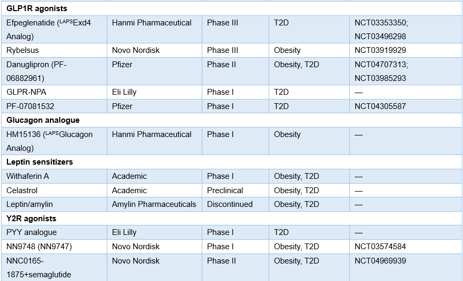Viewport: 463px width, 281px height.
Task: Select the Celastrol Preclinical status cell
Action: pos(235,191)
